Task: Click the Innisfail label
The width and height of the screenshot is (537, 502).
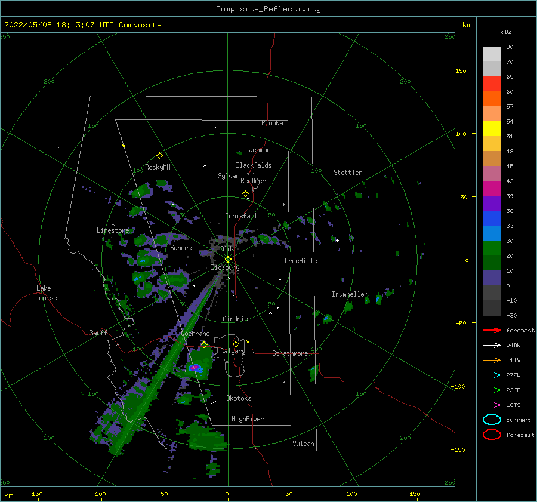Action: [x=241, y=216]
